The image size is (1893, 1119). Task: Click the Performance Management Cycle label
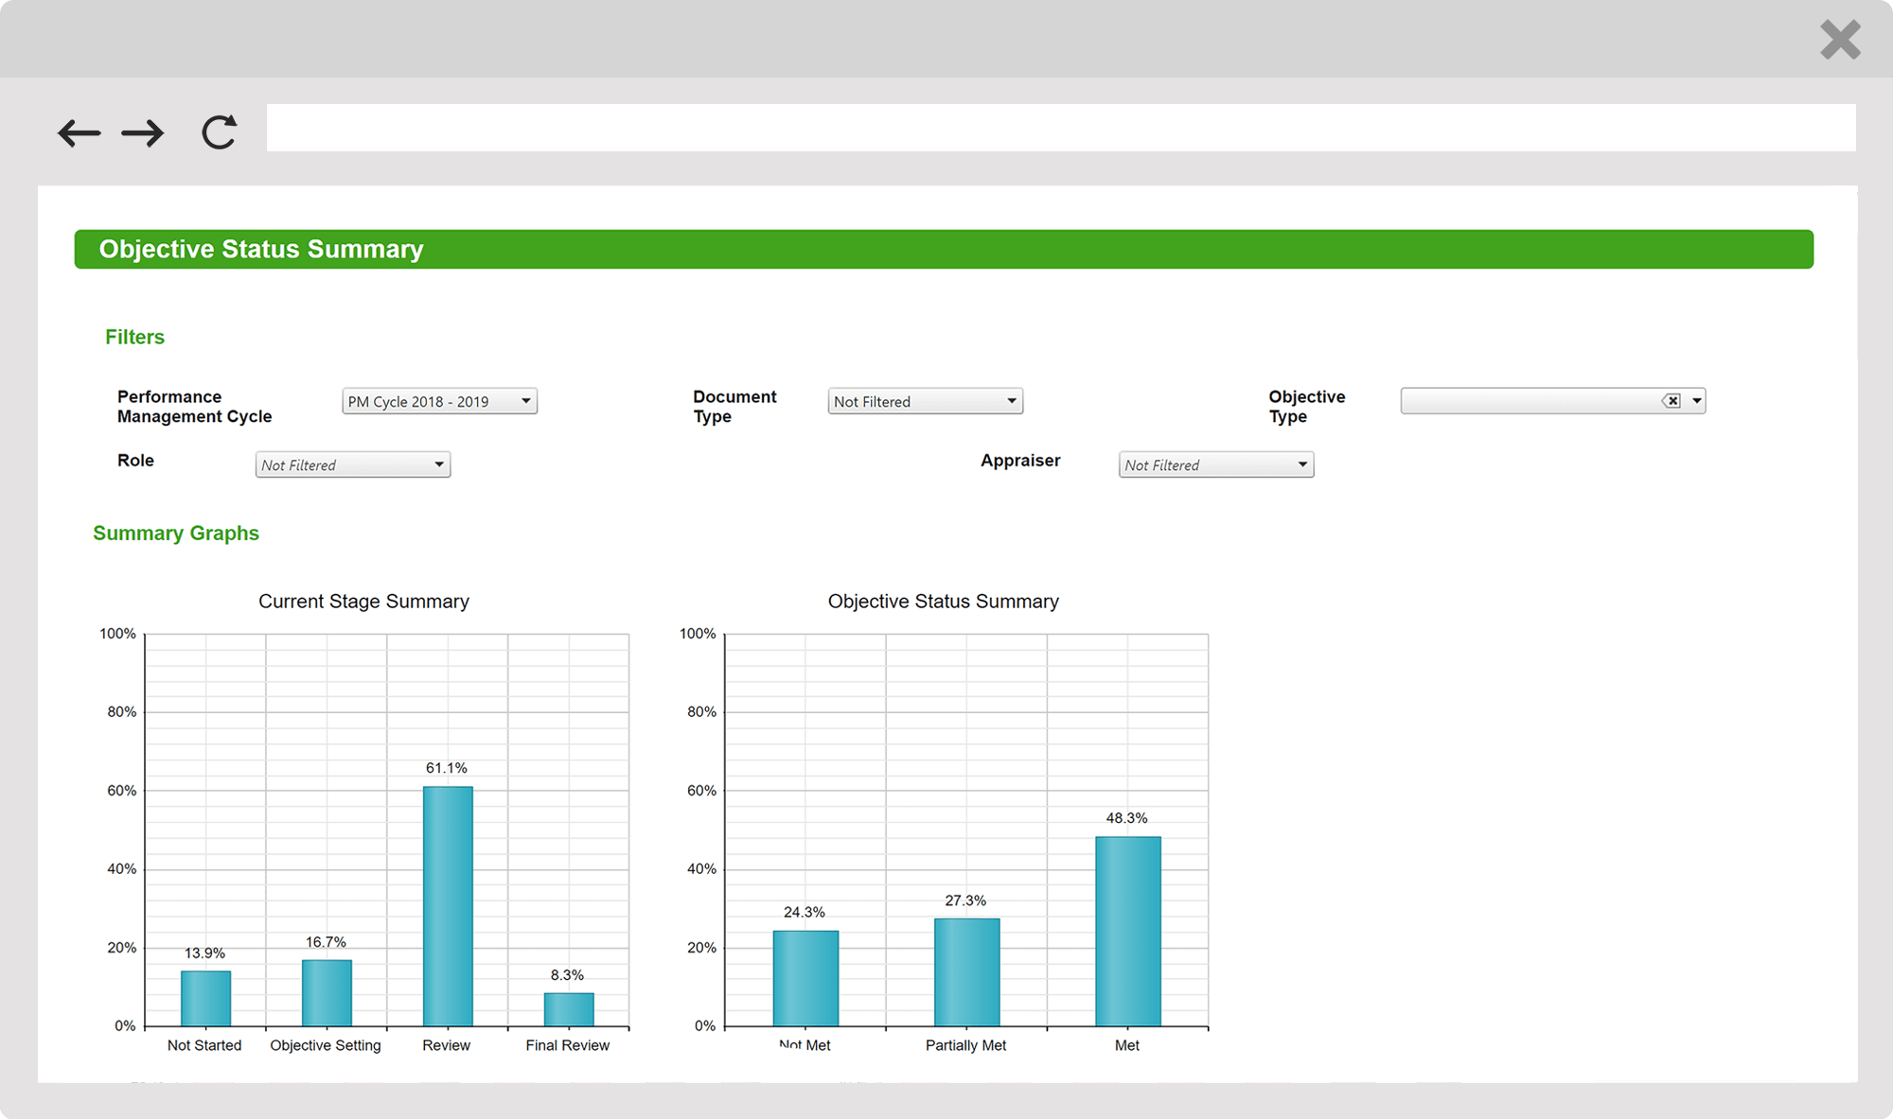point(194,407)
